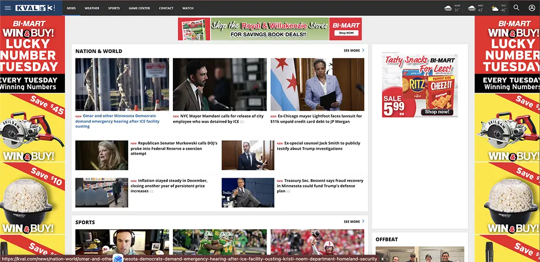This screenshot has height=262, width=540.
Task: Click the soldiers at ICE facility thumbnail
Action: pos(122,84)
